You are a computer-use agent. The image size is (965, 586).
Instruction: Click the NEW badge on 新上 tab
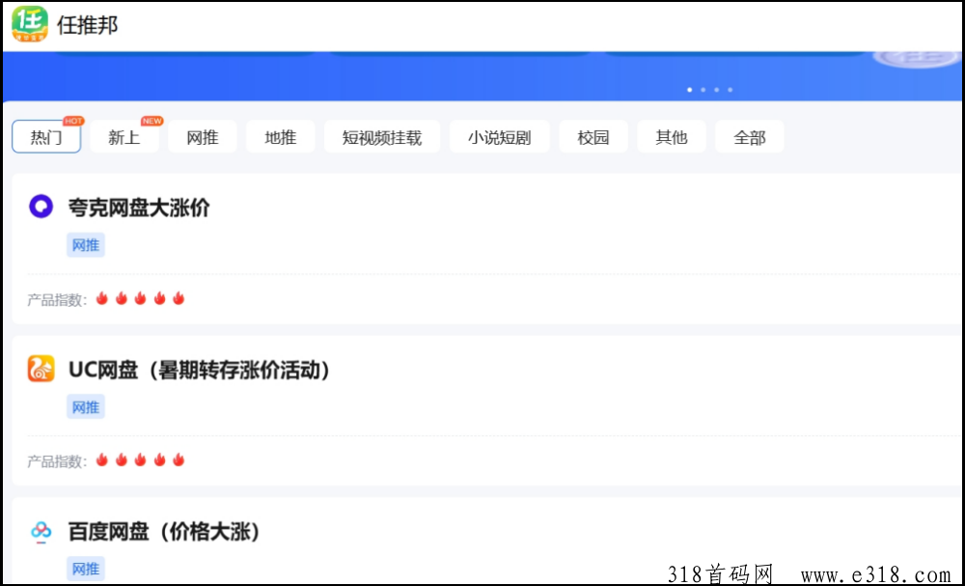point(152,122)
